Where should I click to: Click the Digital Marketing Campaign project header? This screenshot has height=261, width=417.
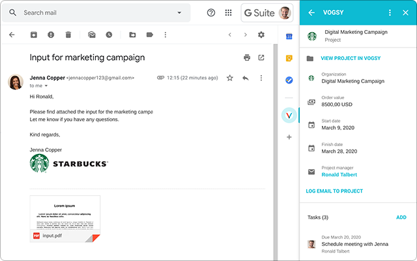point(358,36)
